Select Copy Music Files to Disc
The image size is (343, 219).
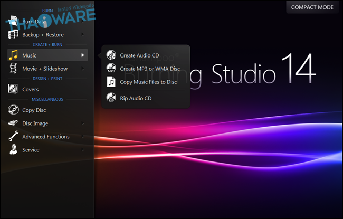click(148, 82)
